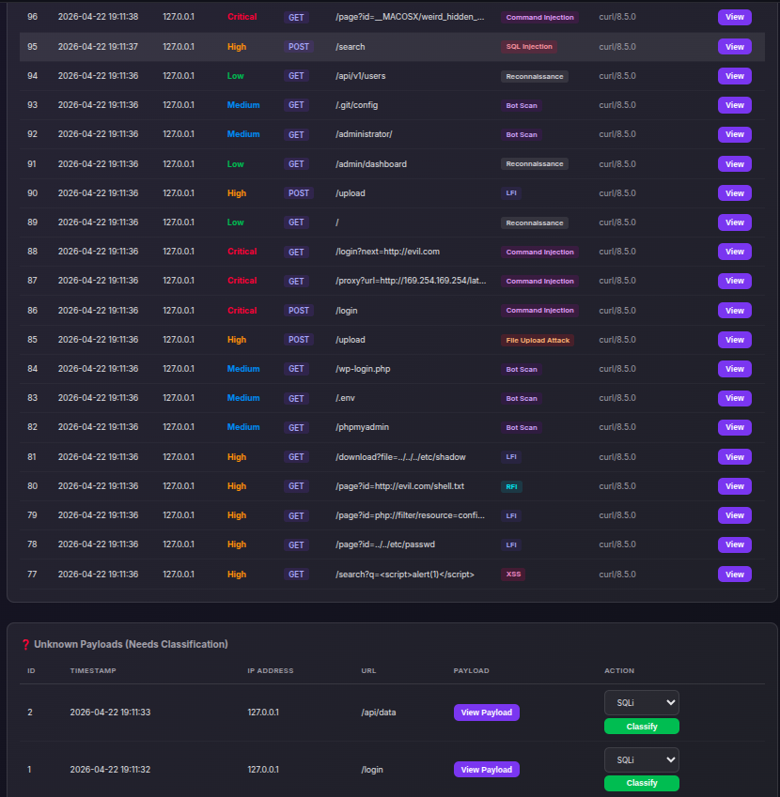The height and width of the screenshot is (797, 780).
Task: Click the ACTION column header
Action: [619, 671]
